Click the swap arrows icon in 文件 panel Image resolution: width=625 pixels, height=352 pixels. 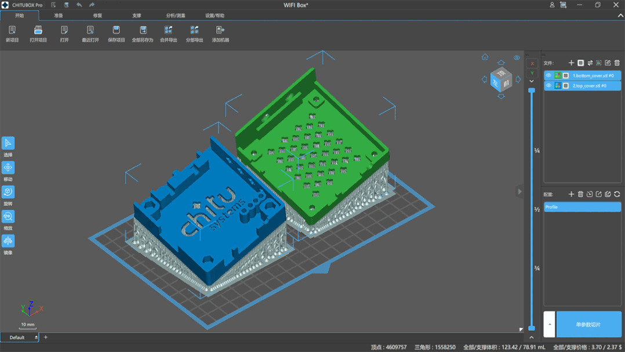click(590, 63)
